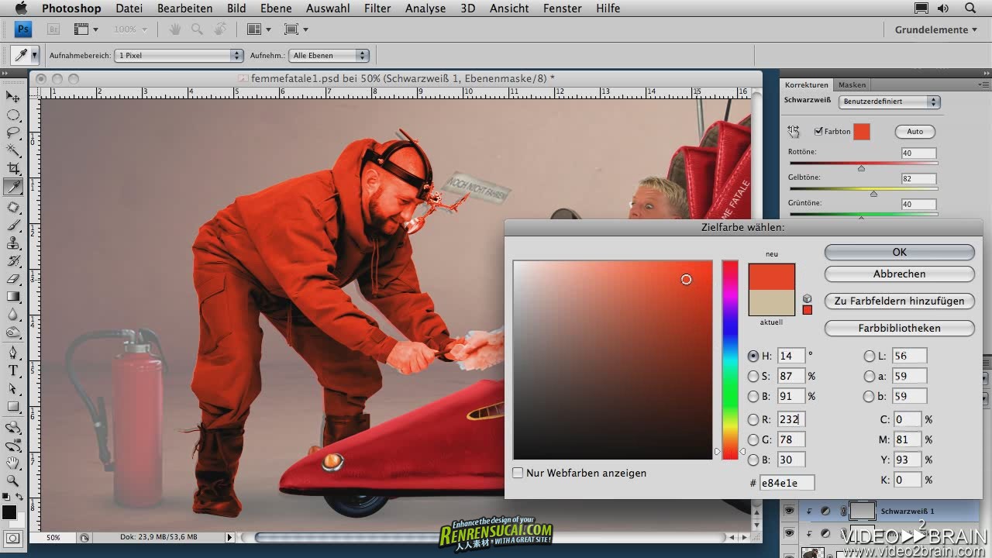Click the hex color field e84e1e
The image size is (992, 558).
[787, 482]
